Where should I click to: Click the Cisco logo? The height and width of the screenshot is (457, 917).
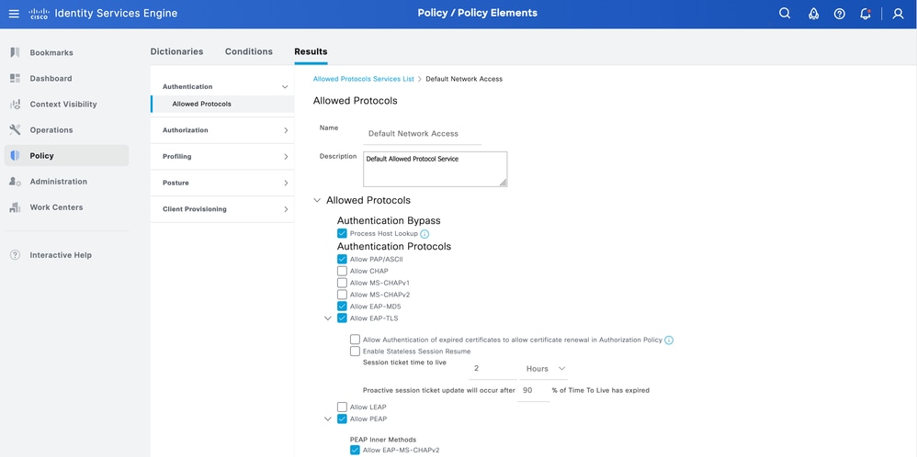[39, 14]
